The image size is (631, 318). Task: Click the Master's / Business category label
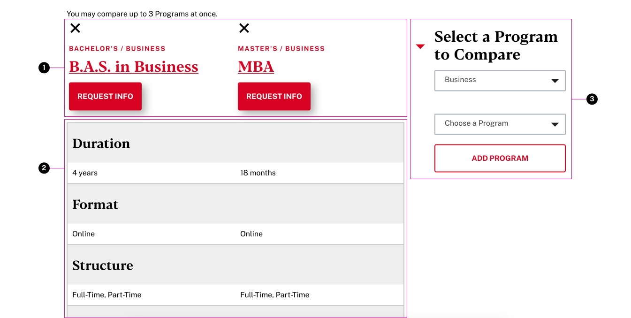281,49
